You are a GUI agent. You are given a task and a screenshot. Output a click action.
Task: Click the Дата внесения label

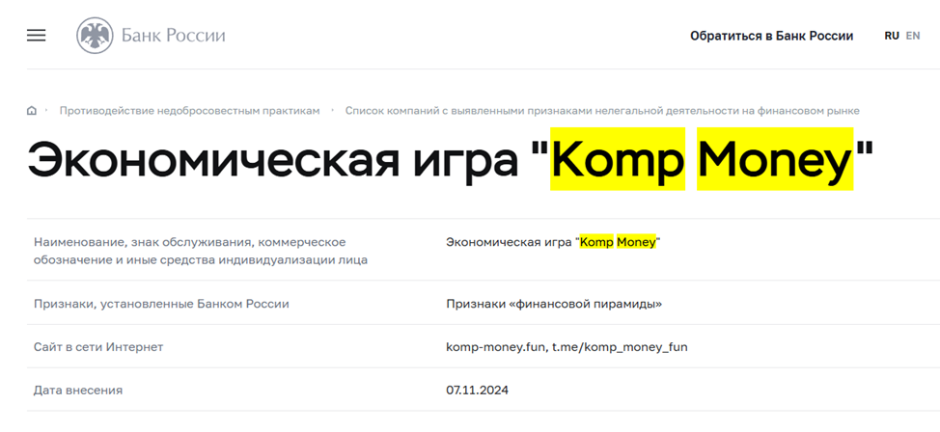(x=78, y=391)
